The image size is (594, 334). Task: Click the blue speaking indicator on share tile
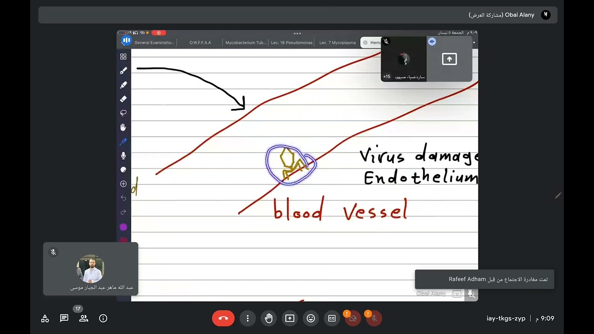[x=432, y=42]
